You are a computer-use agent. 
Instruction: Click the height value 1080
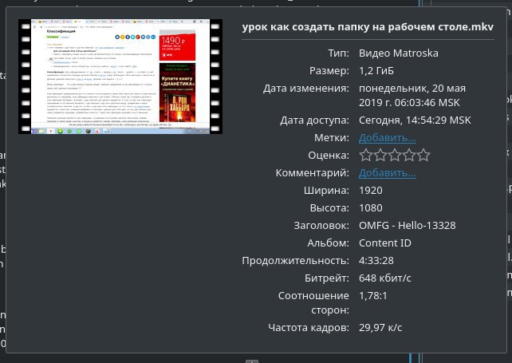click(x=371, y=207)
